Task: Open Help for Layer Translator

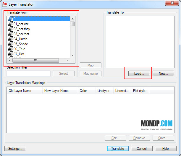Action: [x=166, y=149]
